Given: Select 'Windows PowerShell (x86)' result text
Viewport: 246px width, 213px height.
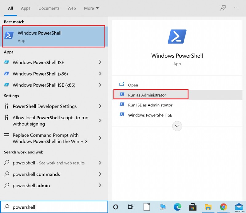Looking at the screenshot, I should coord(40,74).
